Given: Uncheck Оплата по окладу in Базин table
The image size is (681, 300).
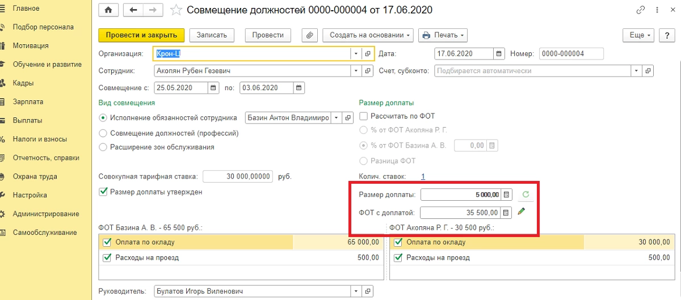Looking at the screenshot, I should tap(107, 242).
